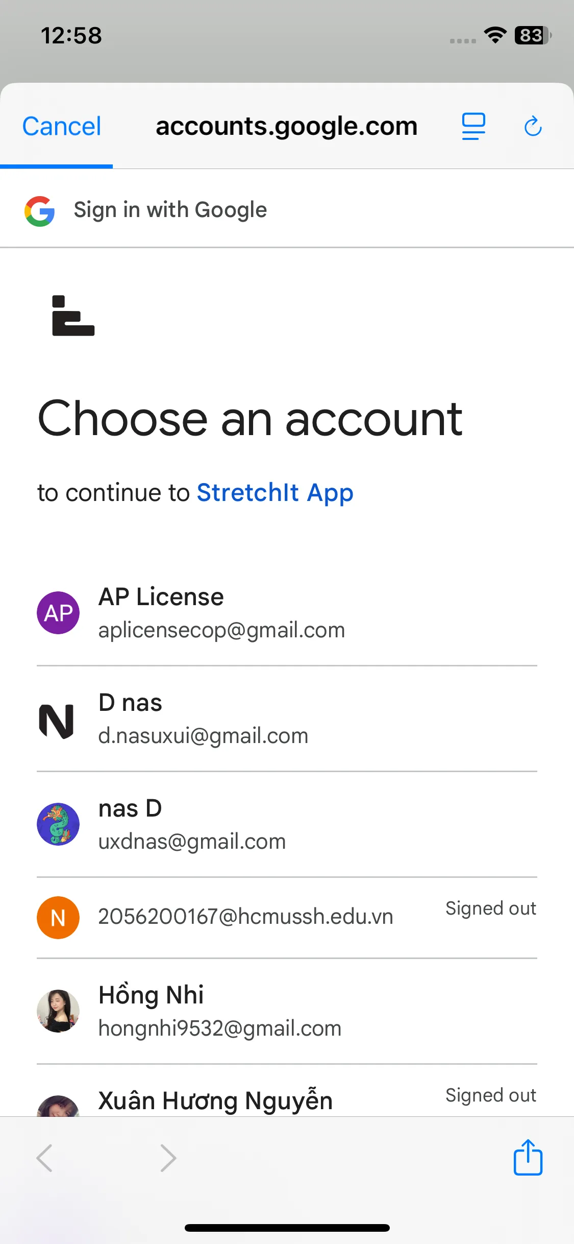Cancel the Google sign-in
The width and height of the screenshot is (574, 1244).
[62, 126]
